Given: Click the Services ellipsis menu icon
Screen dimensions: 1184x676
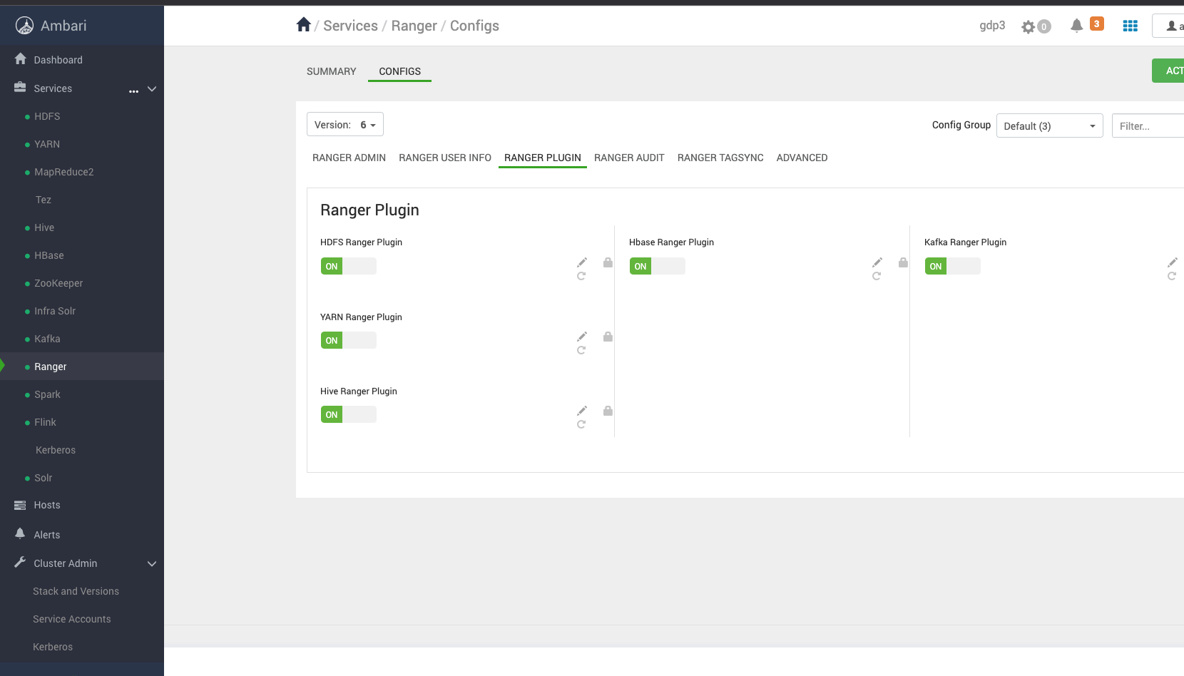Looking at the screenshot, I should (133, 90).
